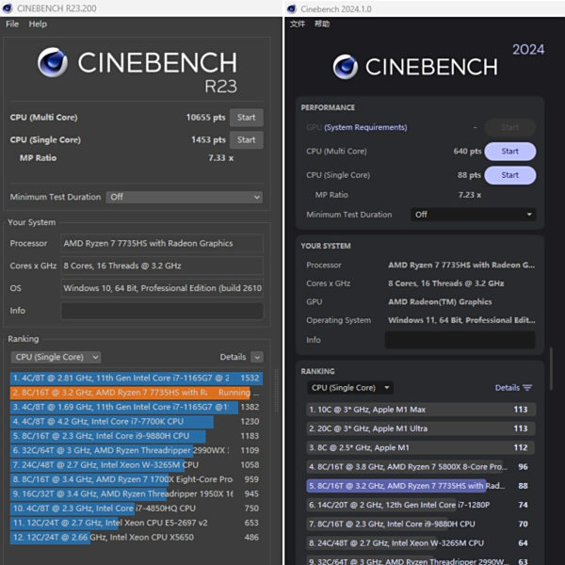Click R23 Cores x GHz field value
565x565 pixels.
[162, 266]
